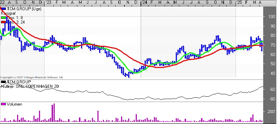Click the 'Gns. 3: 24' moving average label
This screenshot has height=124, width=277.
[x=16, y=22]
